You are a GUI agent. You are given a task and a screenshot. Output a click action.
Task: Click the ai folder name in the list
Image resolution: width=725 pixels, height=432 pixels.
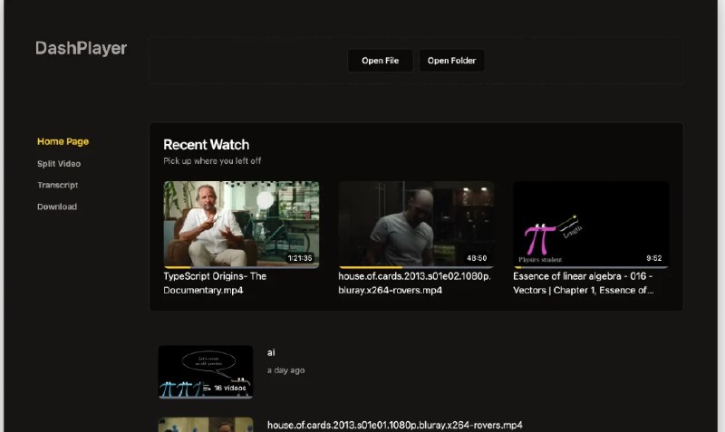coord(271,351)
